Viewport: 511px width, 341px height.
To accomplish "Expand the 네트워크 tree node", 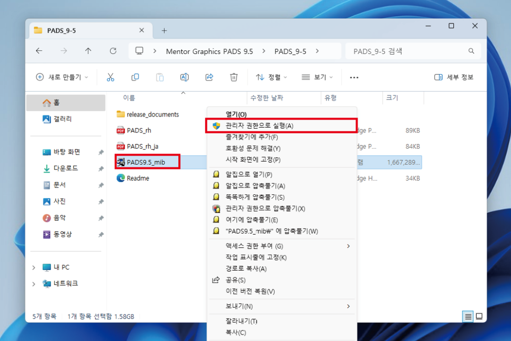I will pos(34,284).
